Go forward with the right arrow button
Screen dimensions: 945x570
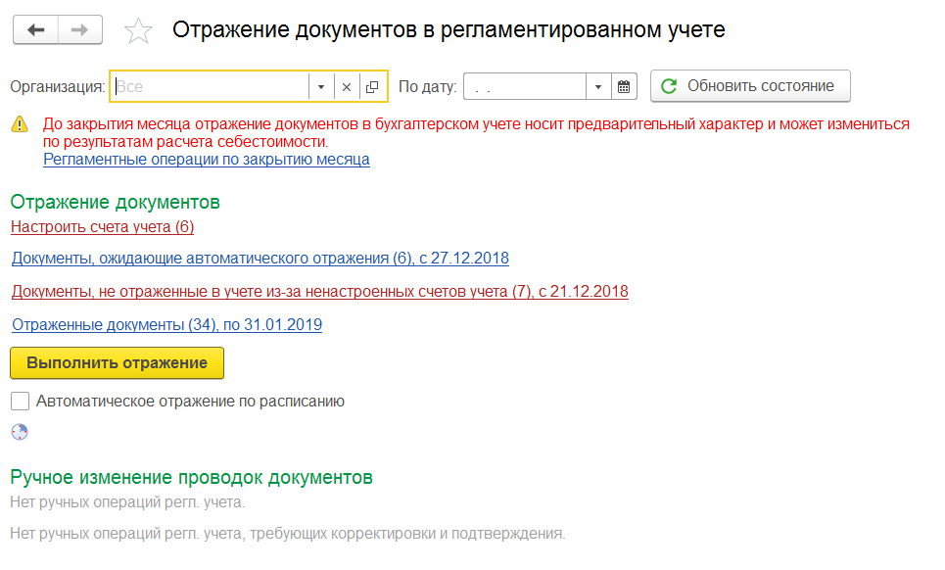point(80,30)
